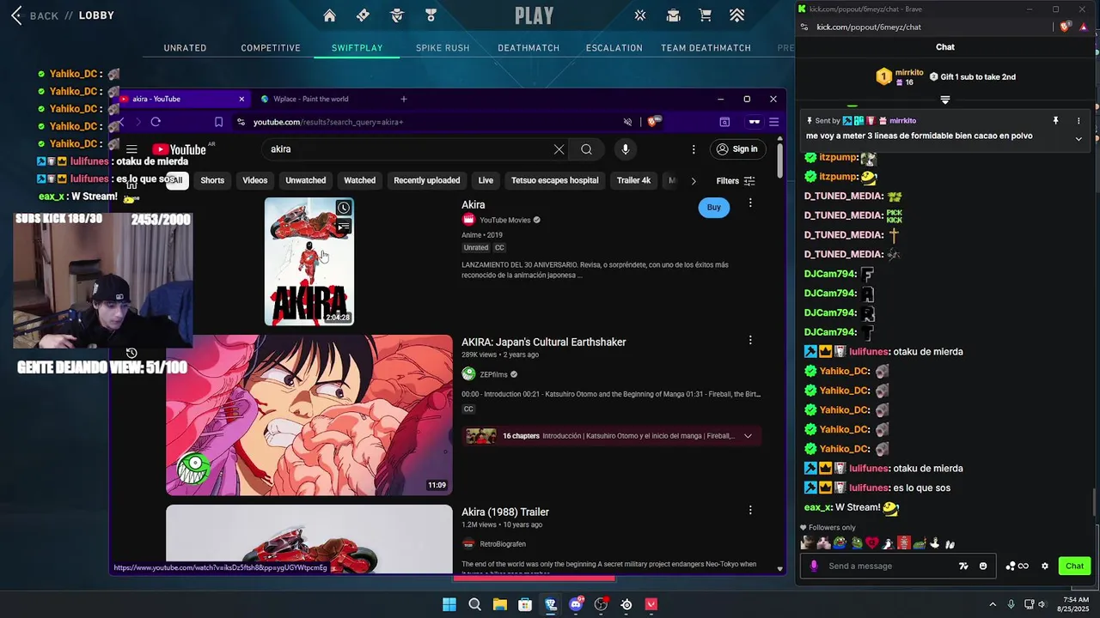The image size is (1100, 618).
Task: Select the Videos filter chip
Action: click(255, 180)
